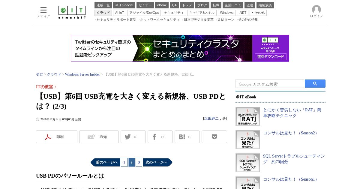Open the コンサルは見た！(Season2) thumbnail
360x189 pixels.
point(248,139)
